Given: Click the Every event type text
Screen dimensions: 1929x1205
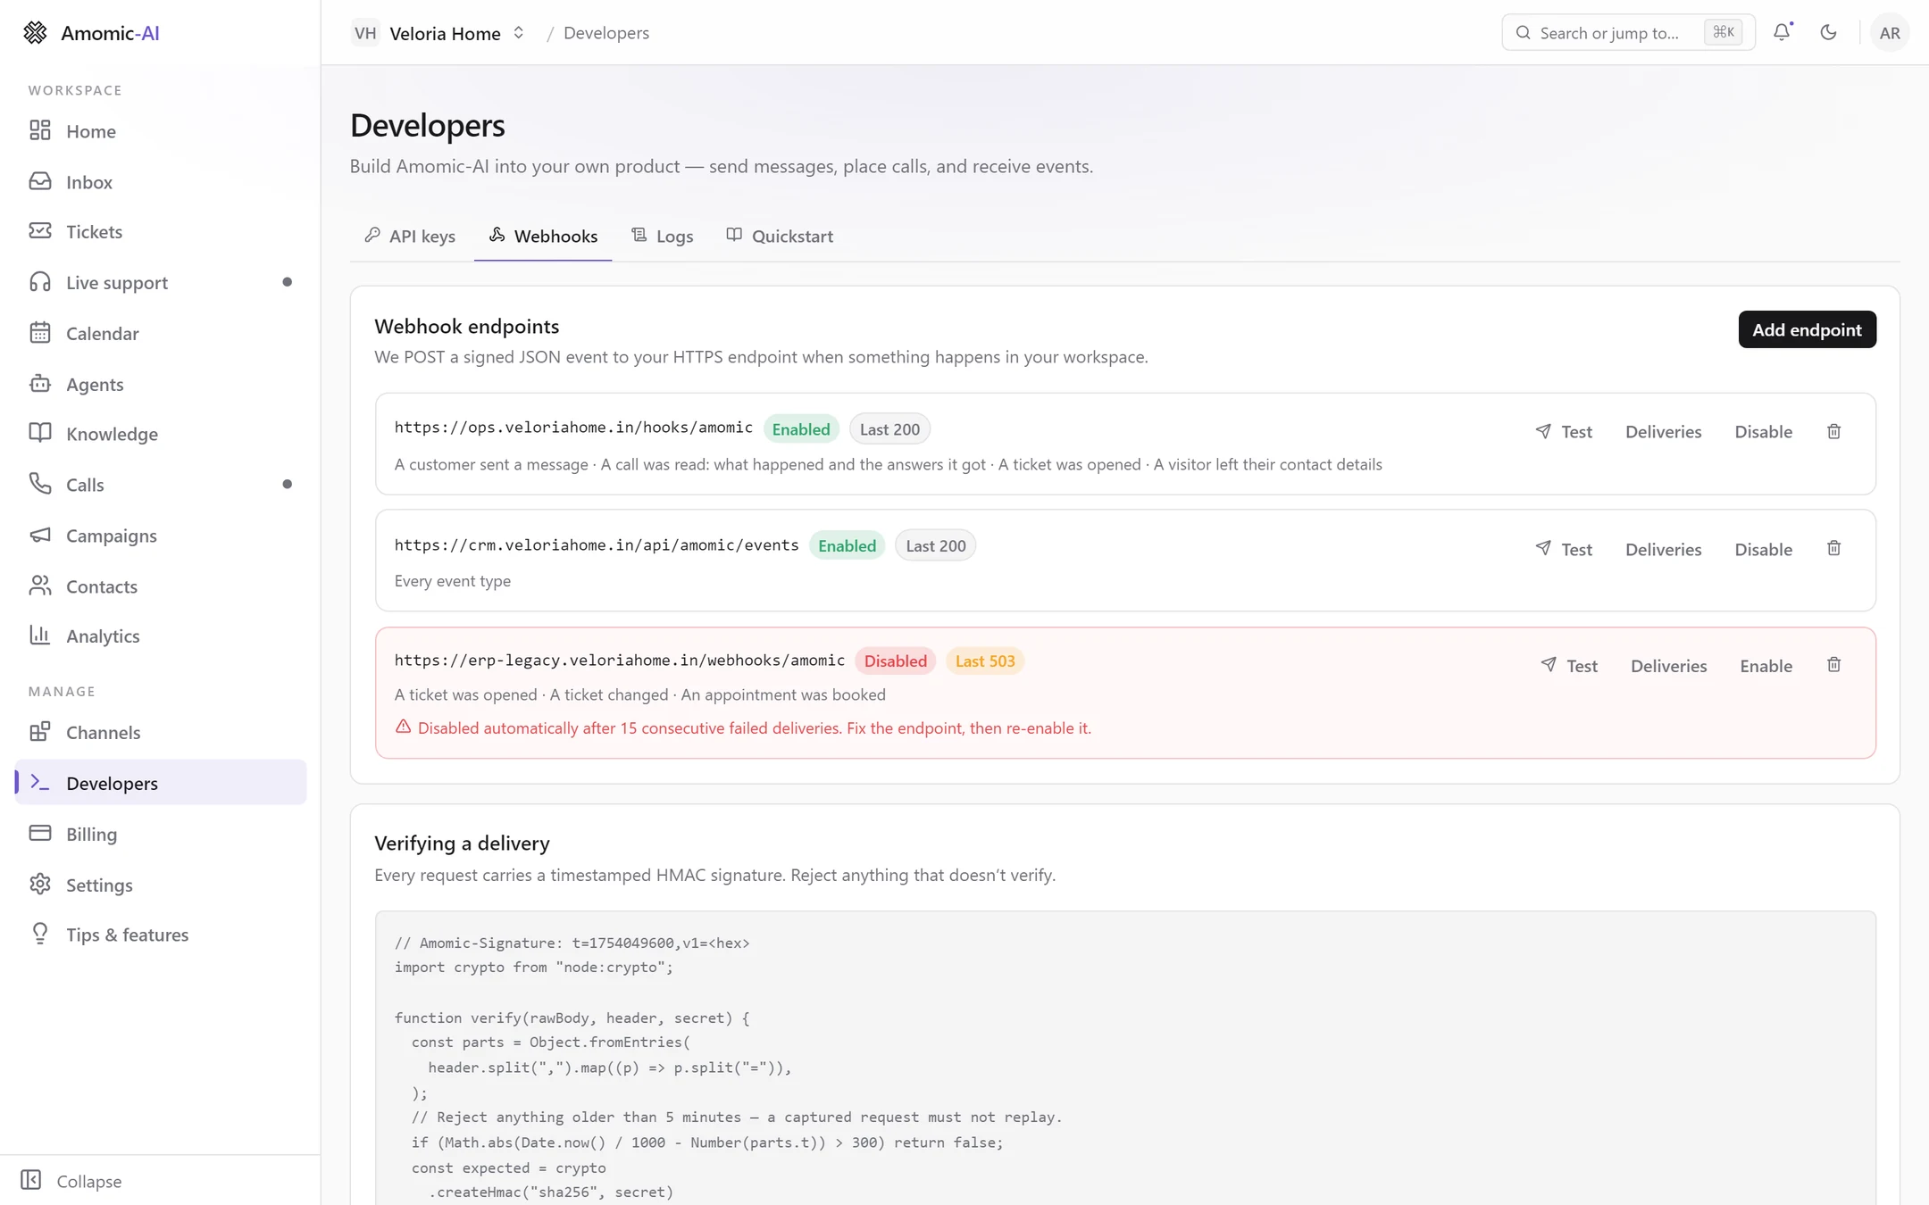Looking at the screenshot, I should pos(453,581).
